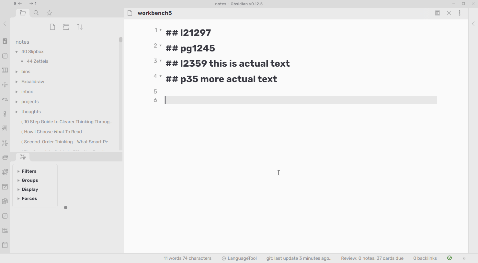The image size is (478, 263).
Task: Collapse the left sidebar
Action: click(5, 24)
